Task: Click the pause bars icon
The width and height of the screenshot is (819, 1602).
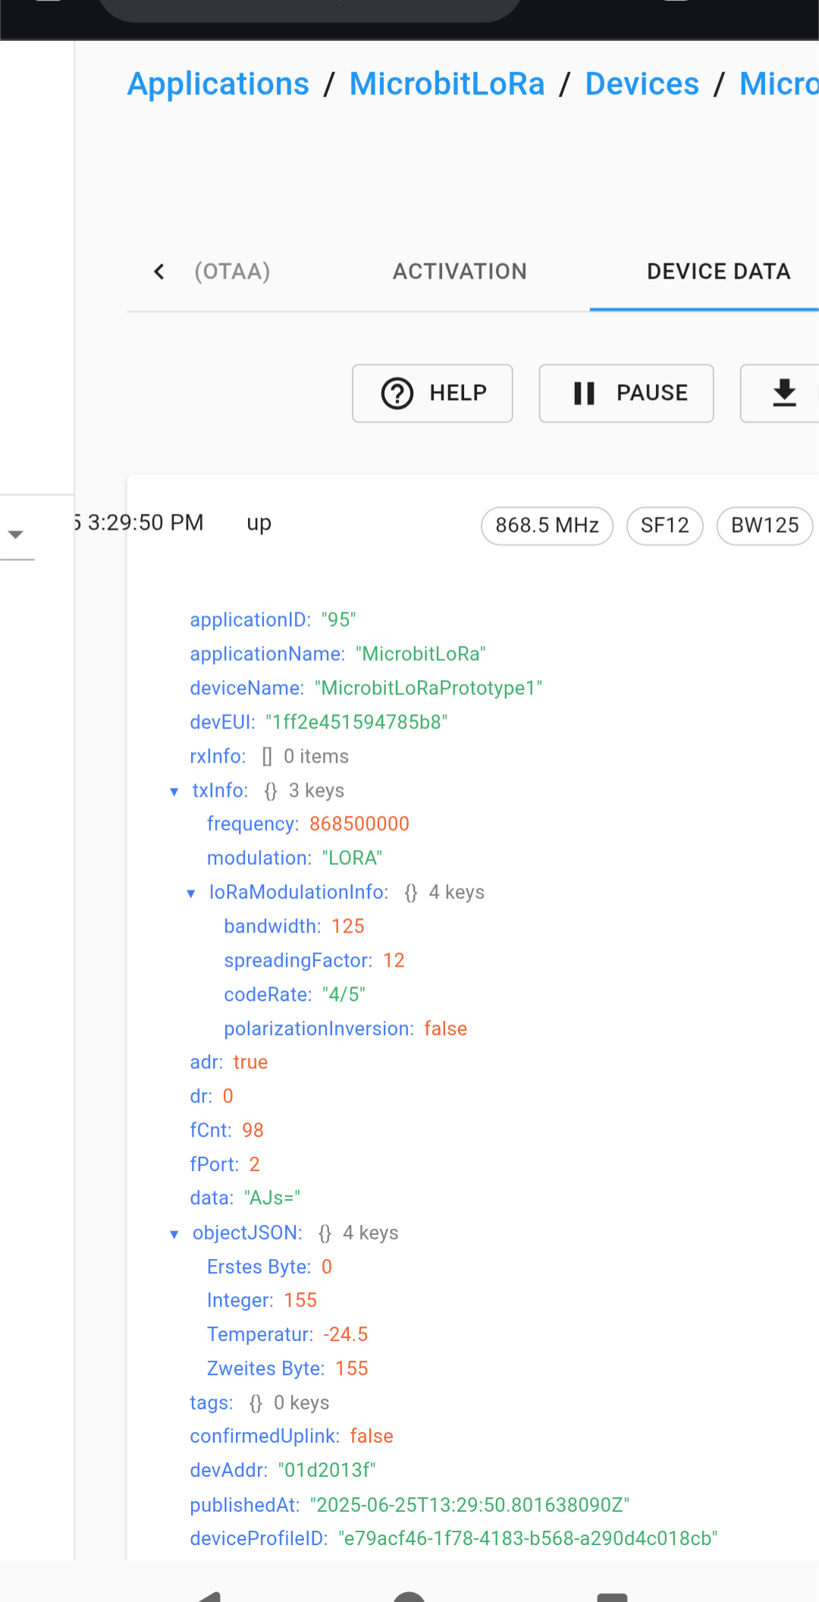Action: coord(584,393)
